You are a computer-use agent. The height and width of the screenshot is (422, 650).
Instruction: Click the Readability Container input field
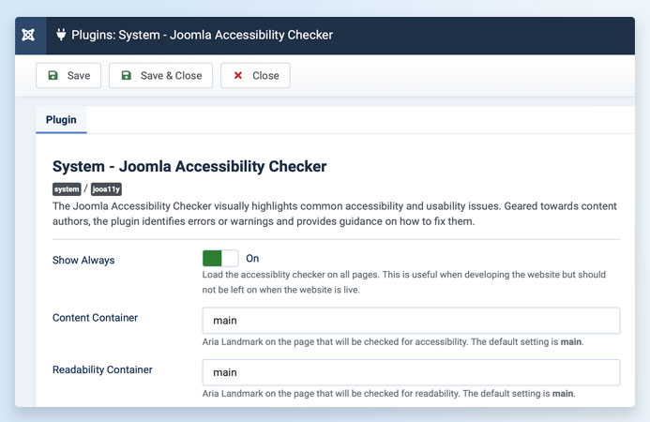(411, 372)
